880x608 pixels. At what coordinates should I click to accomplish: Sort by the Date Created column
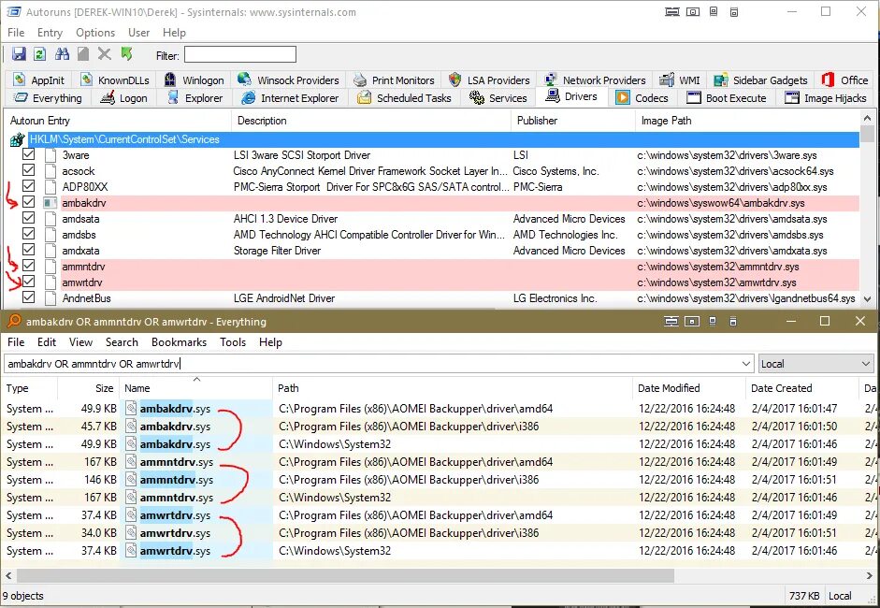[801, 388]
